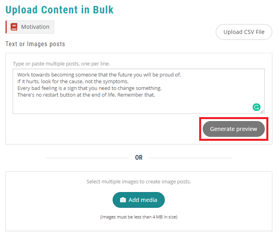279x237 pixels.
Task: Click the "Select multiple images" instruction text
Action: pos(139,182)
